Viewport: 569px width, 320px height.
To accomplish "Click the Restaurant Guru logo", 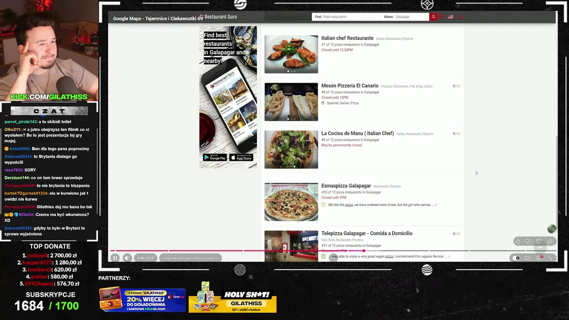I will (x=218, y=17).
